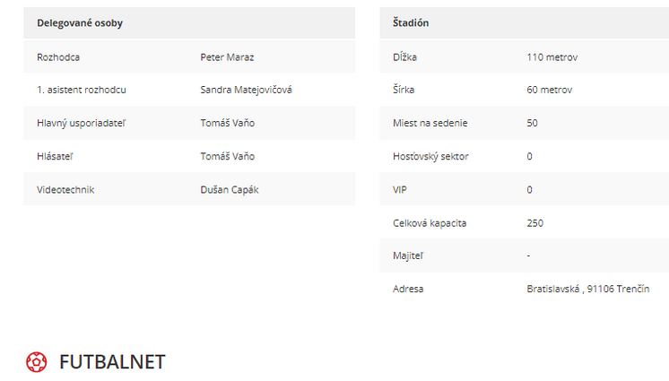This screenshot has height=381, width=669.
Task: Click the 110 metrov length value
Action: (552, 57)
